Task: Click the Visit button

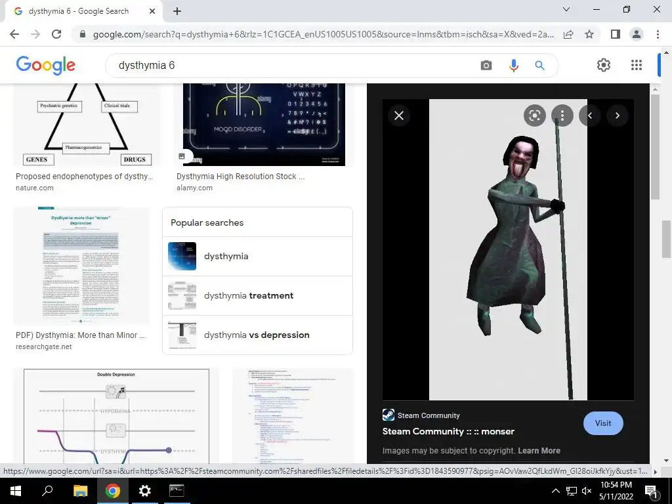Action: (603, 423)
